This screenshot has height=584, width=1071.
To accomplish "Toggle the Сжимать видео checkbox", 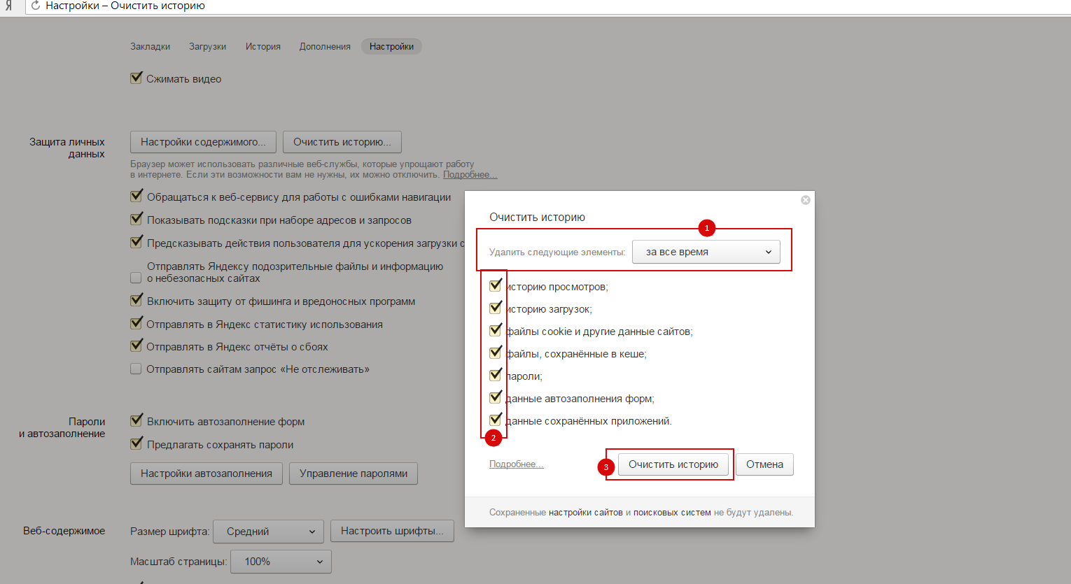I will pyautogui.click(x=136, y=78).
